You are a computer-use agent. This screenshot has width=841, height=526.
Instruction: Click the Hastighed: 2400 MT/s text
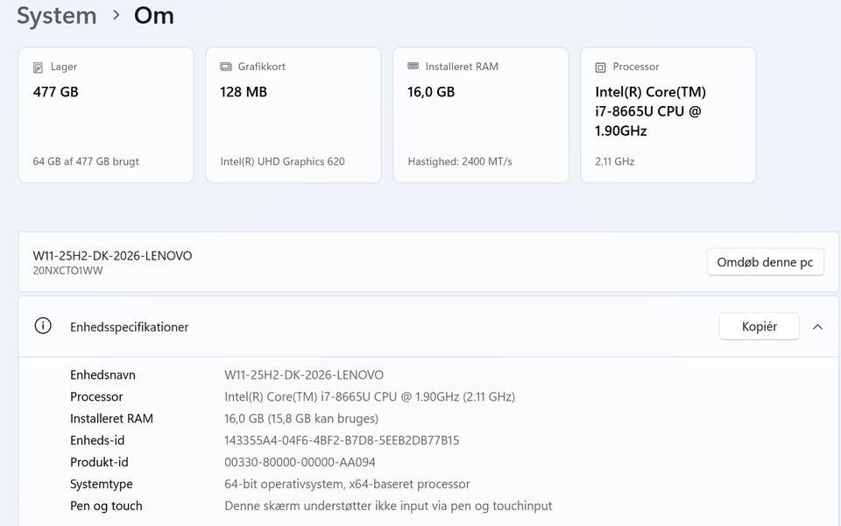tap(460, 161)
